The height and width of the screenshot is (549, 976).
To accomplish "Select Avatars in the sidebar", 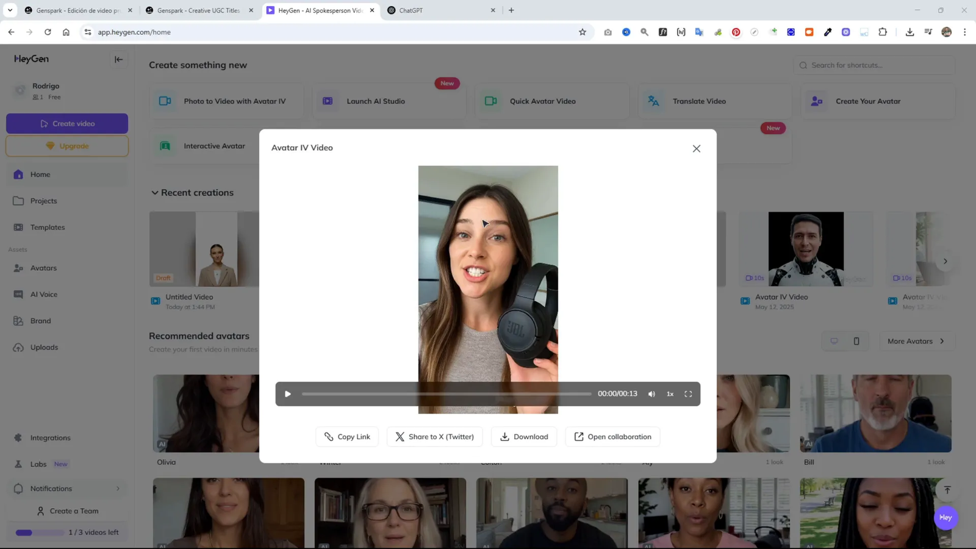I will pyautogui.click(x=43, y=268).
